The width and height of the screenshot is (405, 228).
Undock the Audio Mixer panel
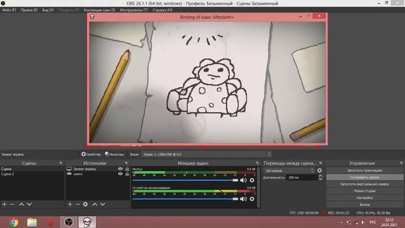(x=258, y=163)
